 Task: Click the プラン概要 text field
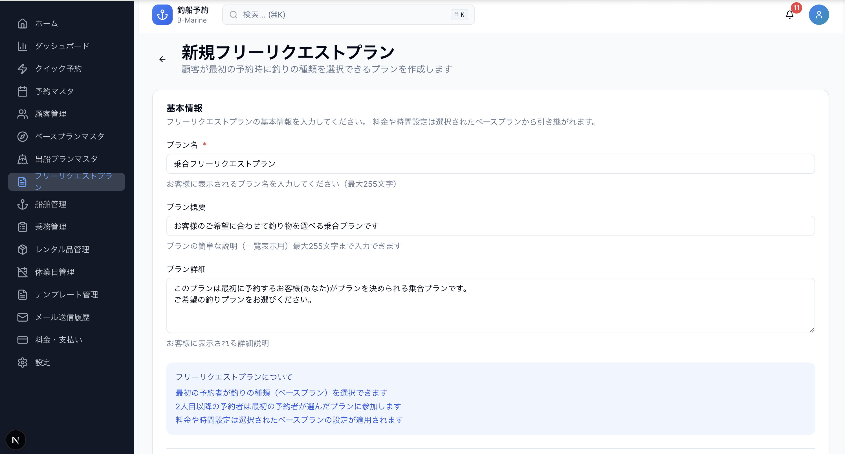coord(490,226)
